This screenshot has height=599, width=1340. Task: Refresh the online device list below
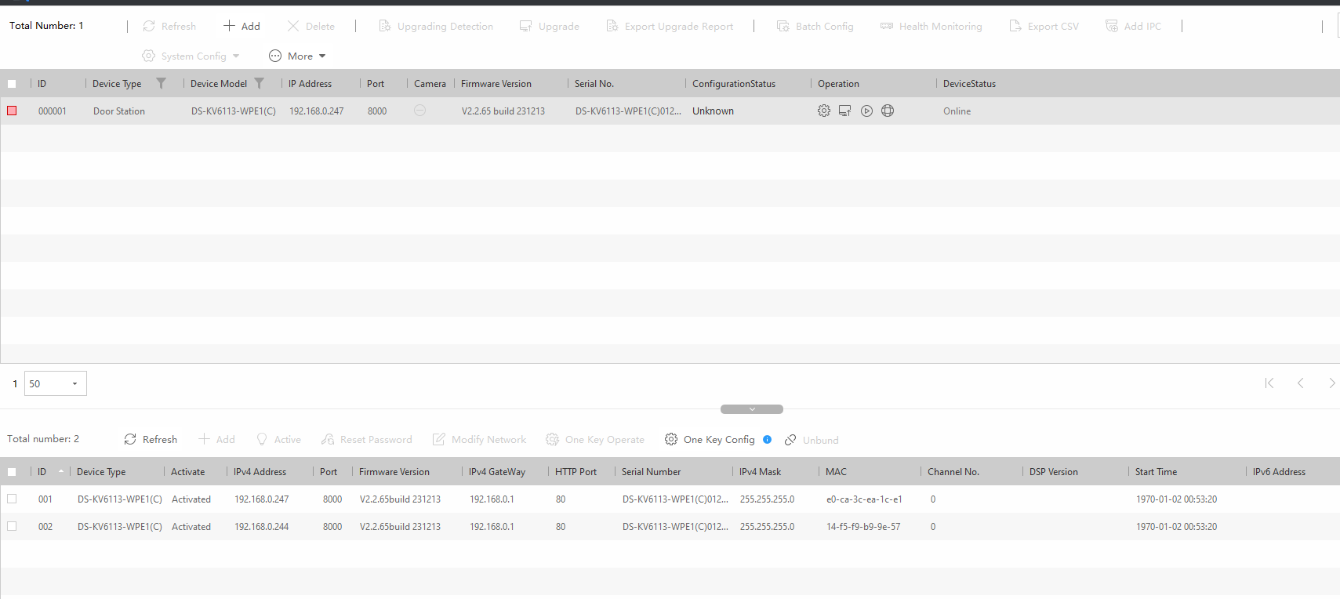point(151,439)
